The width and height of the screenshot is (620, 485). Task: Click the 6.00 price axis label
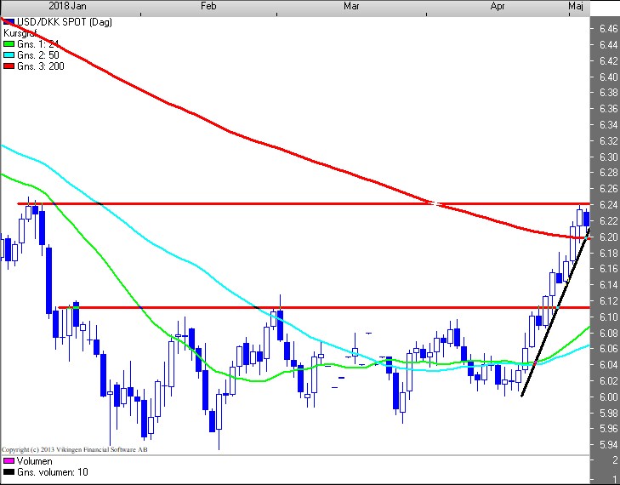coord(607,397)
